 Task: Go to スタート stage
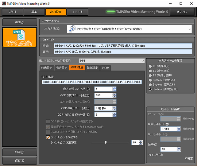[13, 12]
